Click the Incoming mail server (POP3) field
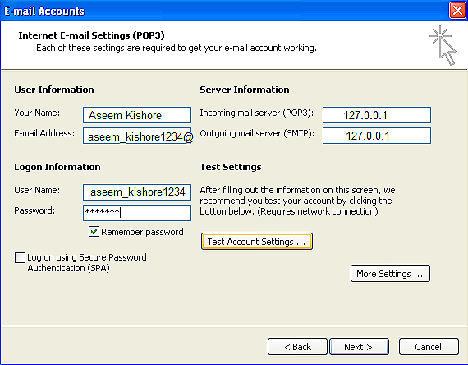The height and width of the screenshot is (365, 468). (377, 115)
